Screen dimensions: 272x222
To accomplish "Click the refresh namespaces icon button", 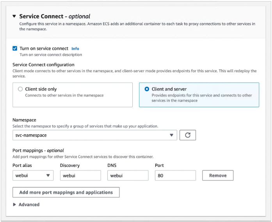I will click(187, 135).
